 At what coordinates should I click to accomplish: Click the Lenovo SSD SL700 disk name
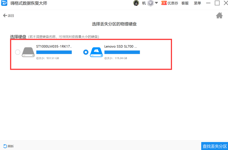[120, 47]
